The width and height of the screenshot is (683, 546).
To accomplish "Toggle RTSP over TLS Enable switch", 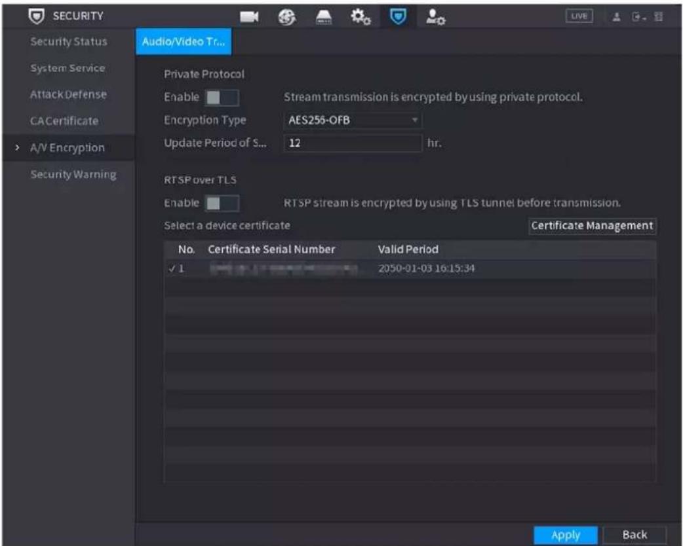I will 222,203.
